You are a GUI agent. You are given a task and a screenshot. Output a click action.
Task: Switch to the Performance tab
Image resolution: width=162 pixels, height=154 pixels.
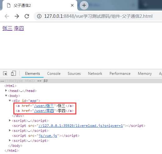coord(120,74)
